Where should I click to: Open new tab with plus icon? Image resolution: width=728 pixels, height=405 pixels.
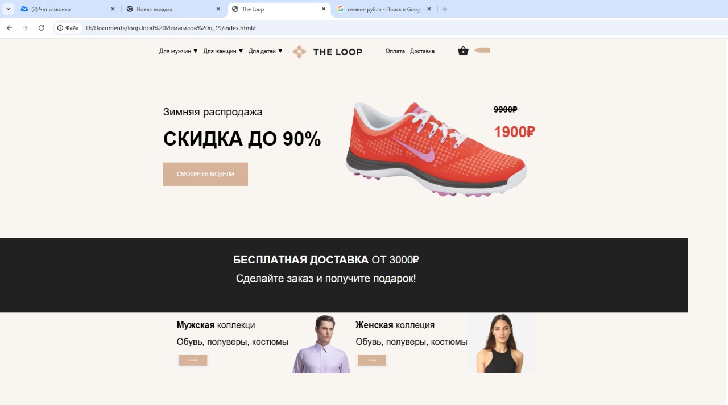point(445,9)
